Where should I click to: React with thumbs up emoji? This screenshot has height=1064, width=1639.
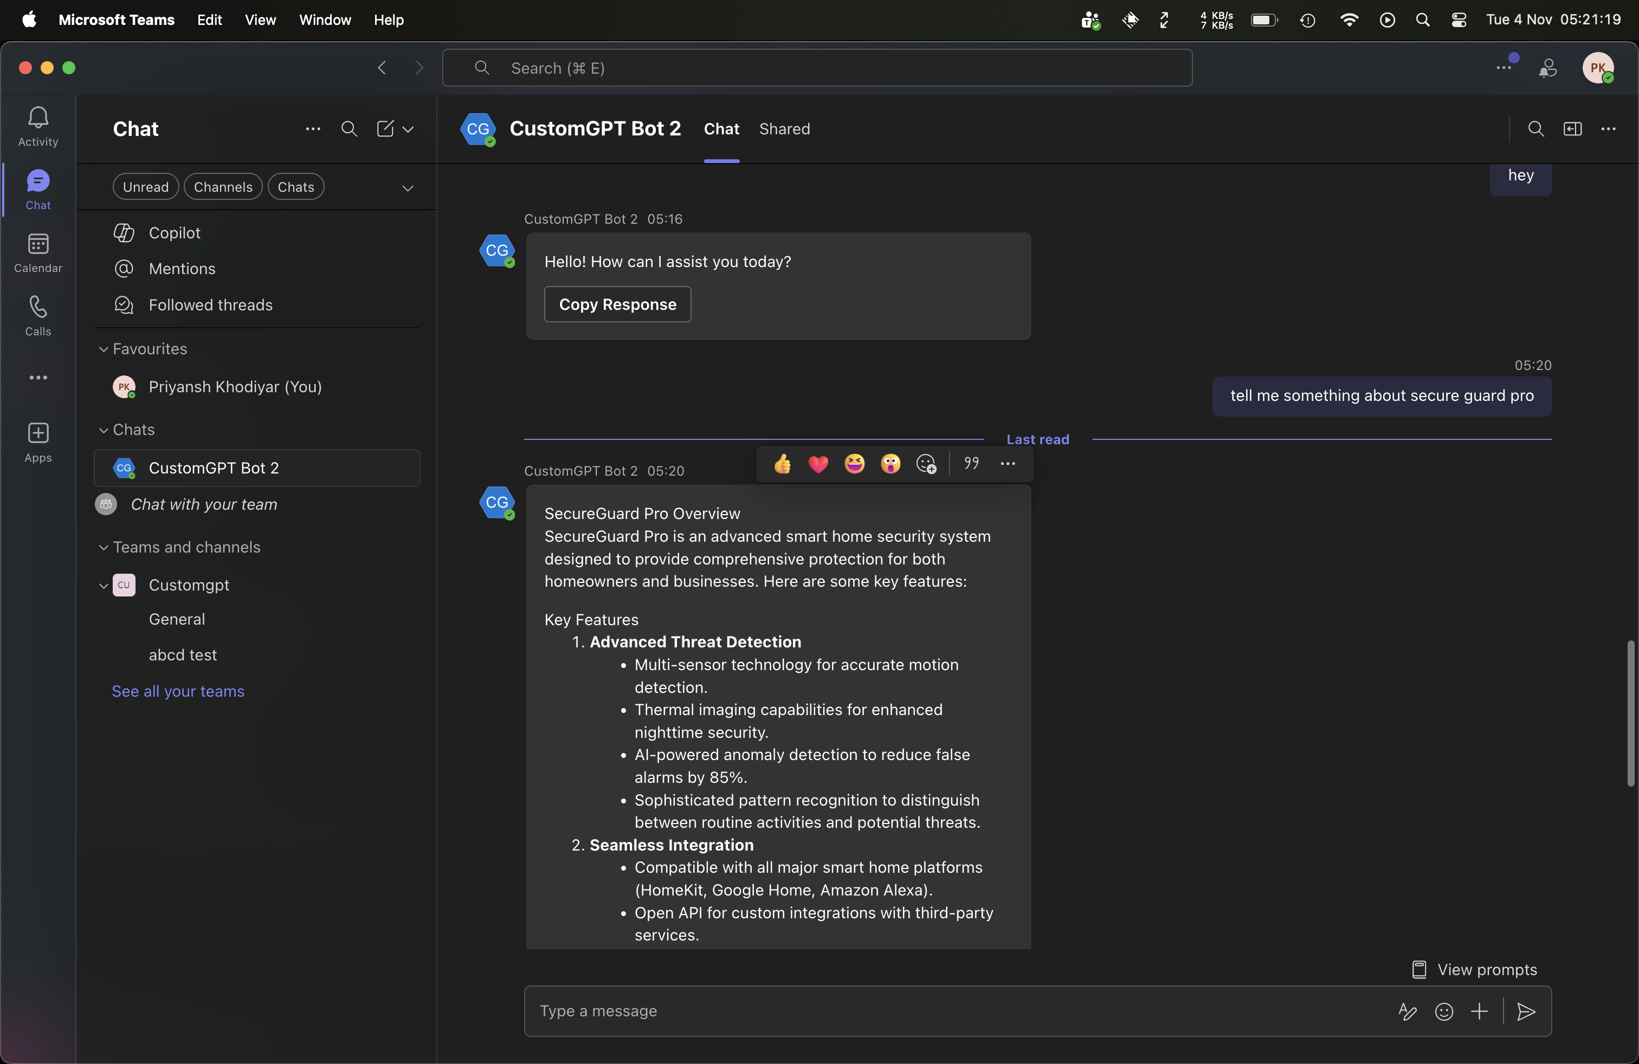(x=782, y=464)
